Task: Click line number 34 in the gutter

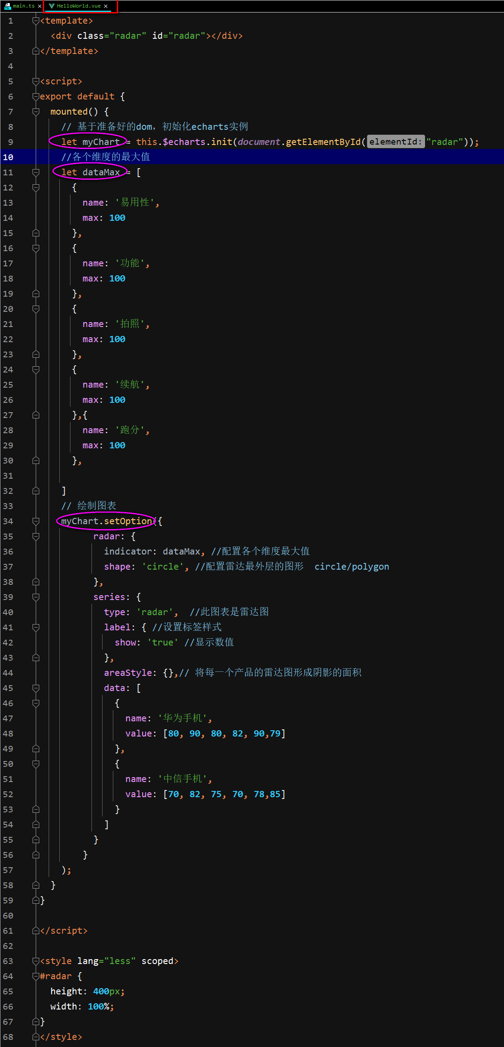Action: point(8,521)
